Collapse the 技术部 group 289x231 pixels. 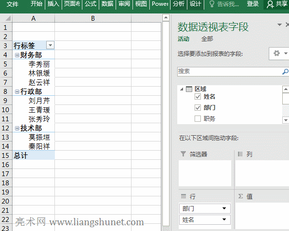17,128
